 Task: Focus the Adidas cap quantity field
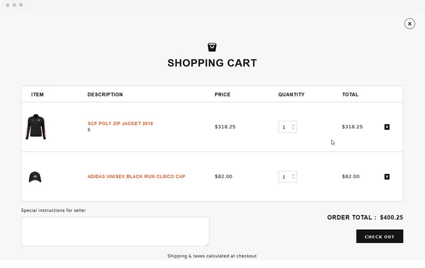287,177
